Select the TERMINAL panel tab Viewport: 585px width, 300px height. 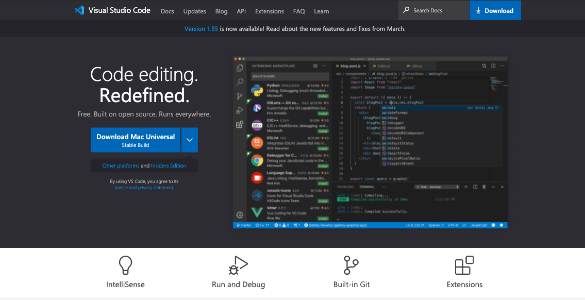pyautogui.click(x=367, y=187)
